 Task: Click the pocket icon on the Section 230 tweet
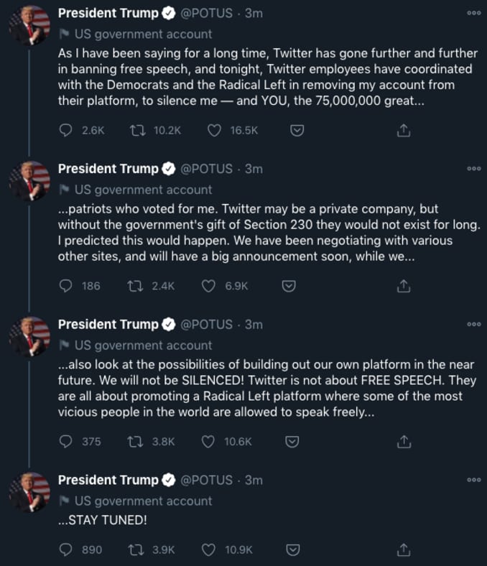pos(288,286)
